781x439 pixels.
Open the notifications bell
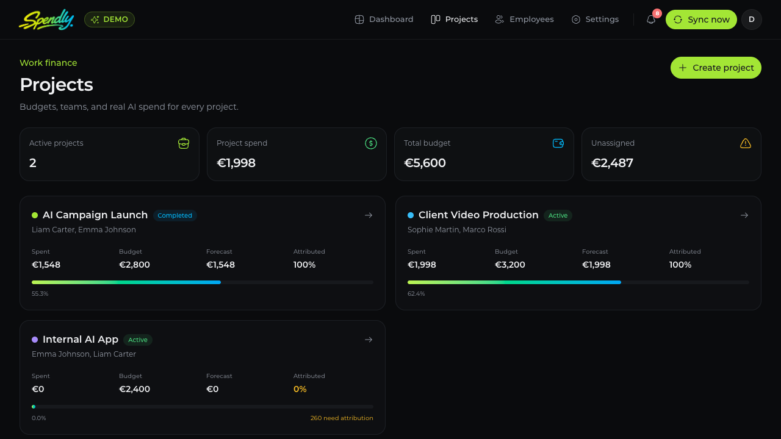pyautogui.click(x=651, y=20)
